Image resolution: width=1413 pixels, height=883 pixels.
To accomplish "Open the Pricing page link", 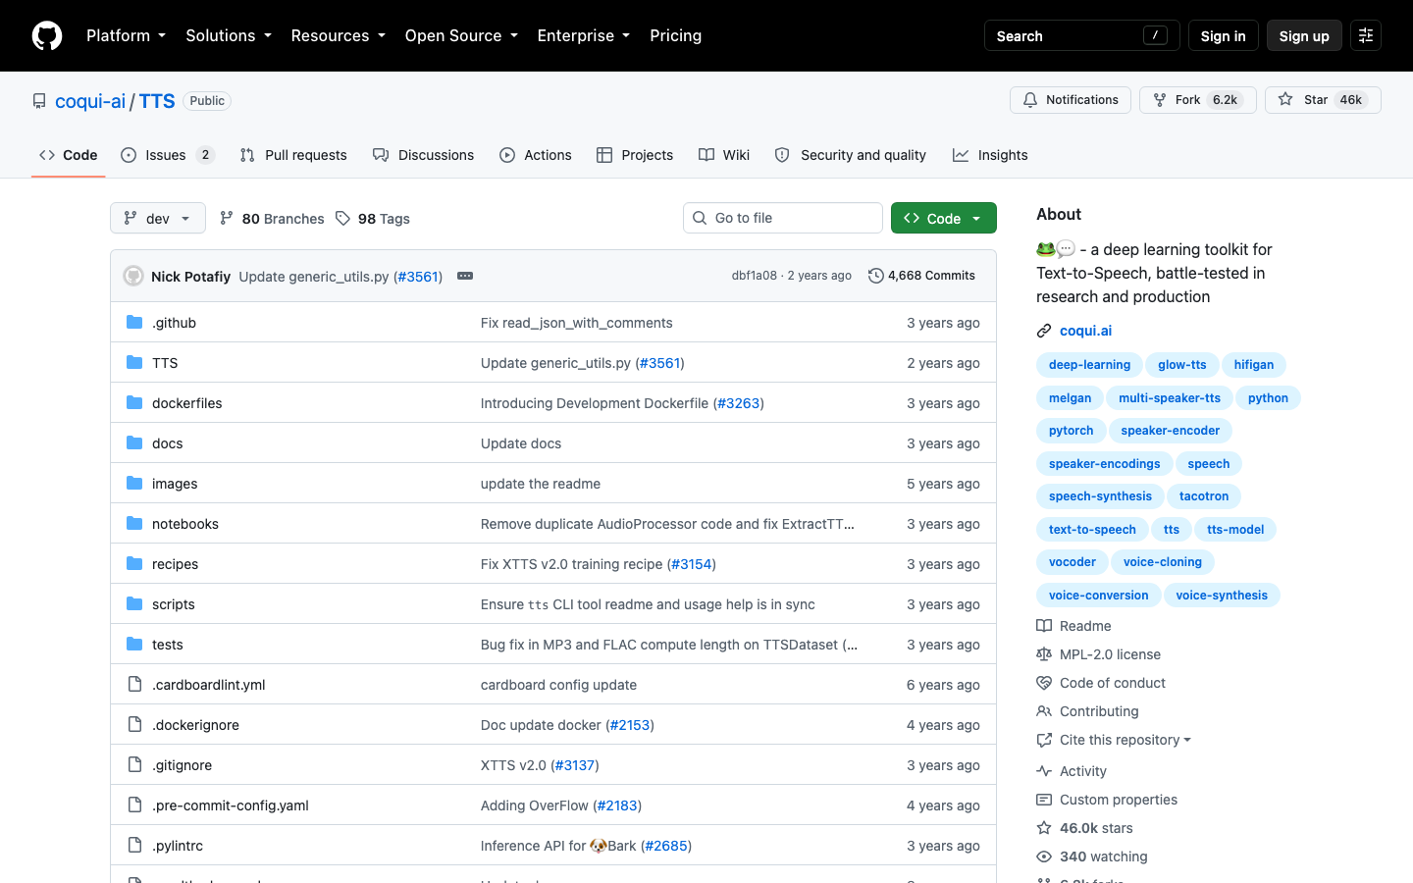I will pos(675,35).
